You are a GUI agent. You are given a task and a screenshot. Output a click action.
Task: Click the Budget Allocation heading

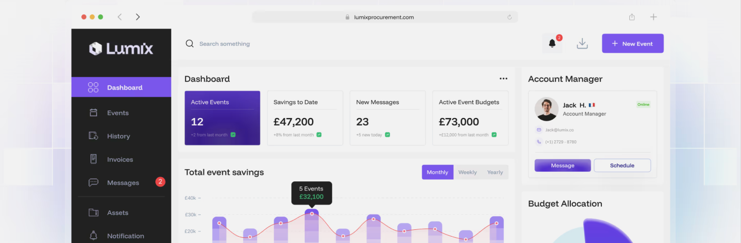(565, 203)
